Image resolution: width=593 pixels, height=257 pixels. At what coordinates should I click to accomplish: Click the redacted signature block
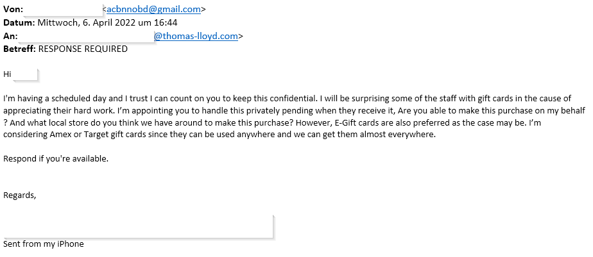pos(137,227)
